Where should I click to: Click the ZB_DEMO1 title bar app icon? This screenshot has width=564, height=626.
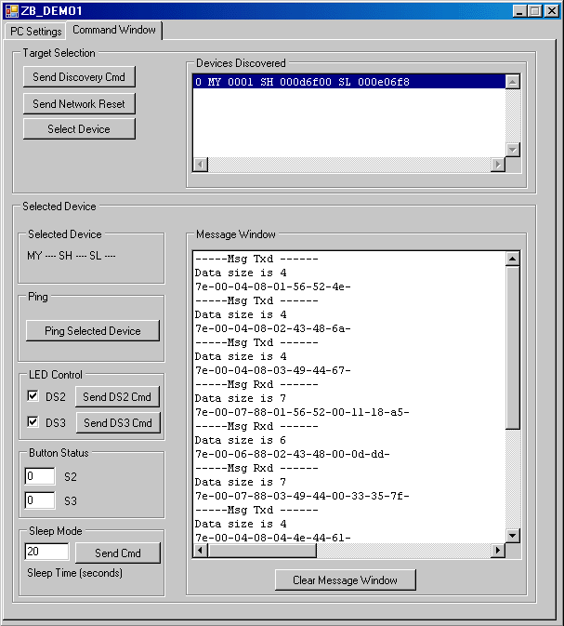(x=11, y=10)
